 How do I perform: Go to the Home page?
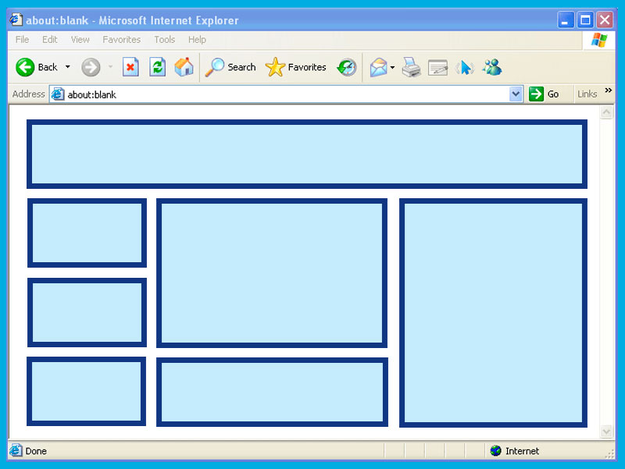[x=184, y=67]
